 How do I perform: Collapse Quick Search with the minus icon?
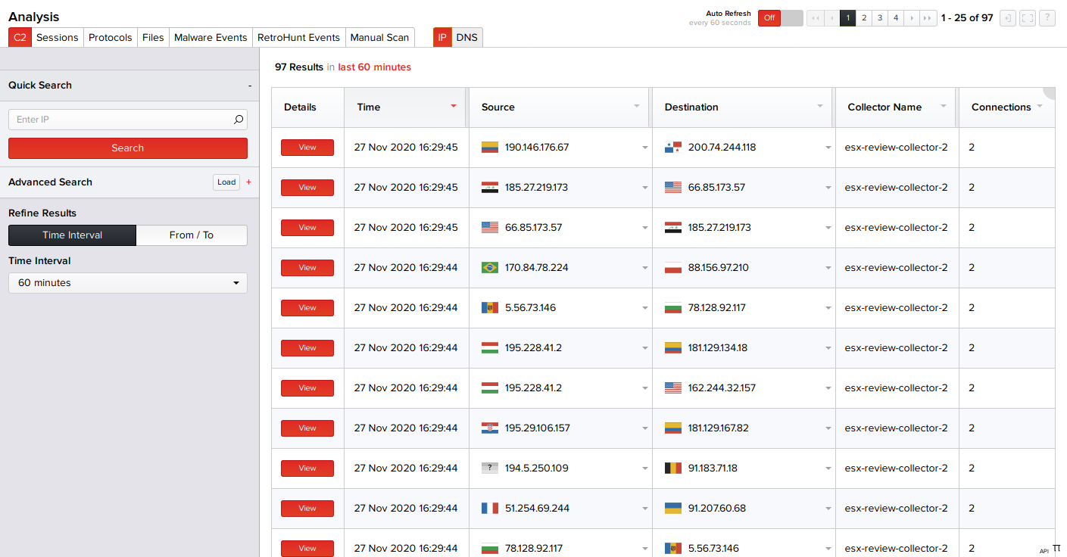[x=250, y=86]
